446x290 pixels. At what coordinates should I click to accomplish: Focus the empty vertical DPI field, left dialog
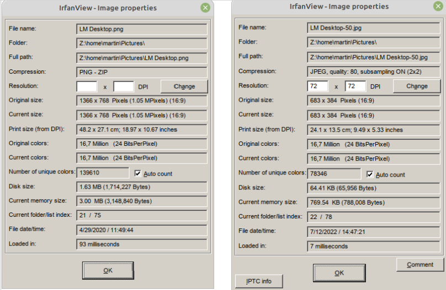pyautogui.click(x=124, y=86)
